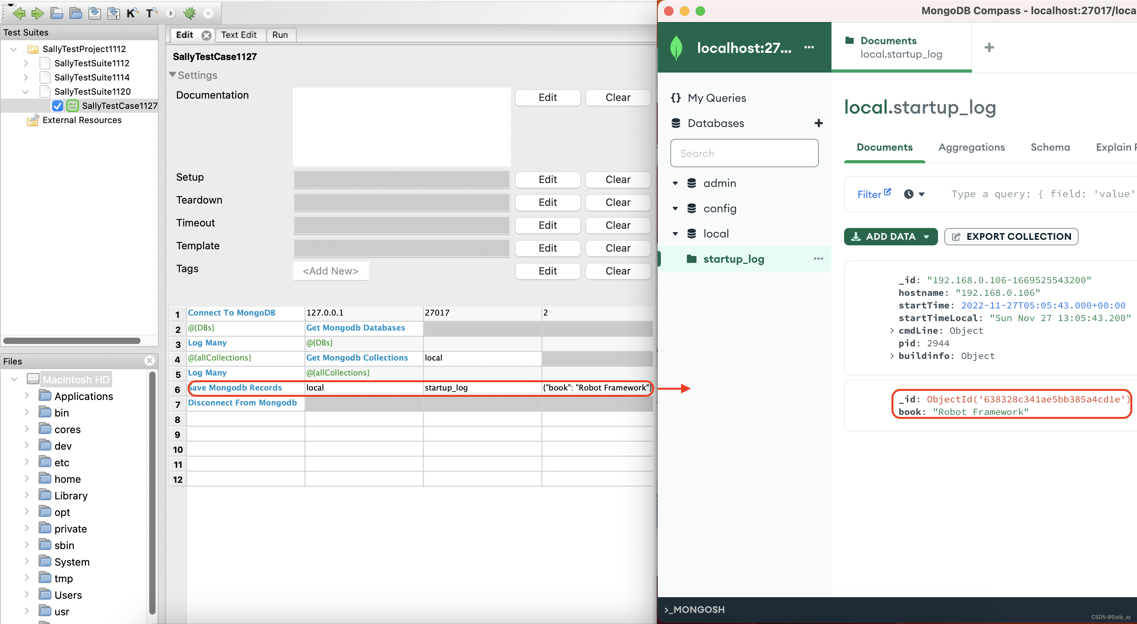The height and width of the screenshot is (624, 1137).
Task: Open My Queries in Compass sidebar
Action: 717,98
